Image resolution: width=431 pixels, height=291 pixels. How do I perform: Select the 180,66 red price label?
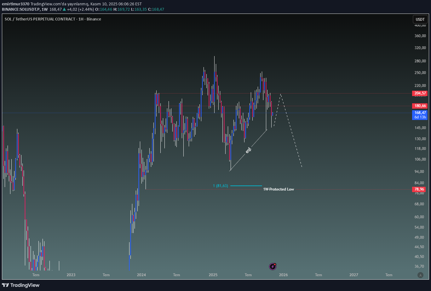click(420, 106)
